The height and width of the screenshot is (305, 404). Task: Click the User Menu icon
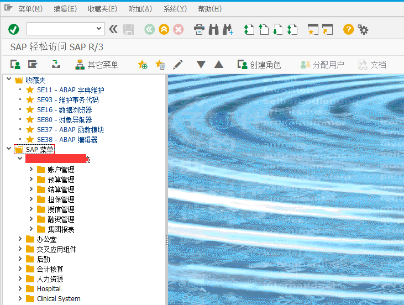pos(15,65)
